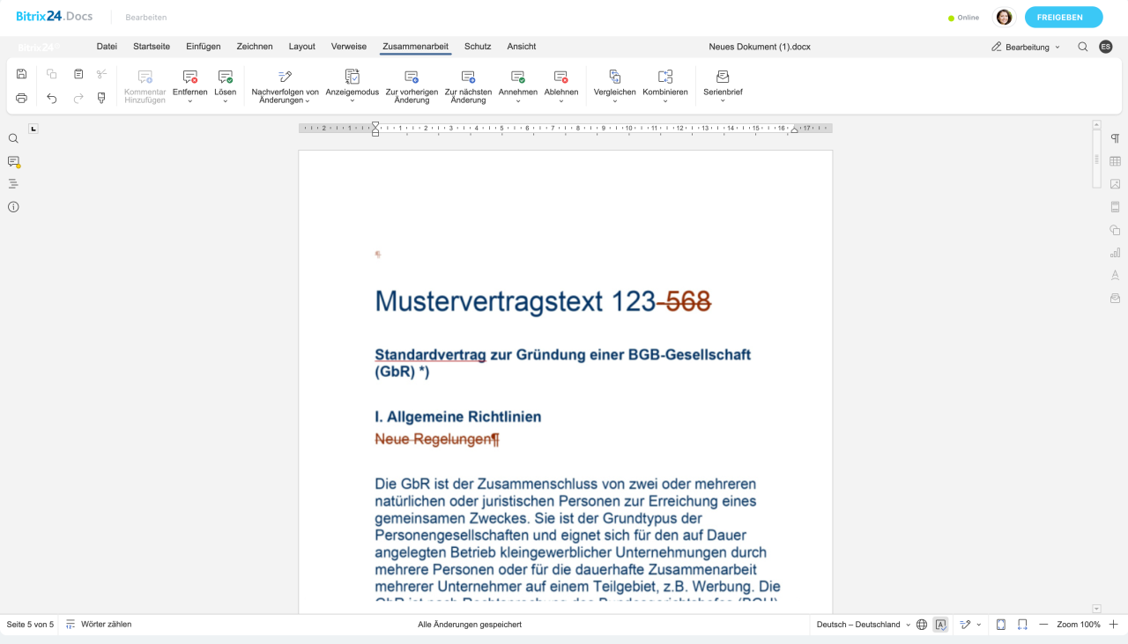Click the FREIGEBEN button
The image size is (1128, 644).
click(1063, 18)
